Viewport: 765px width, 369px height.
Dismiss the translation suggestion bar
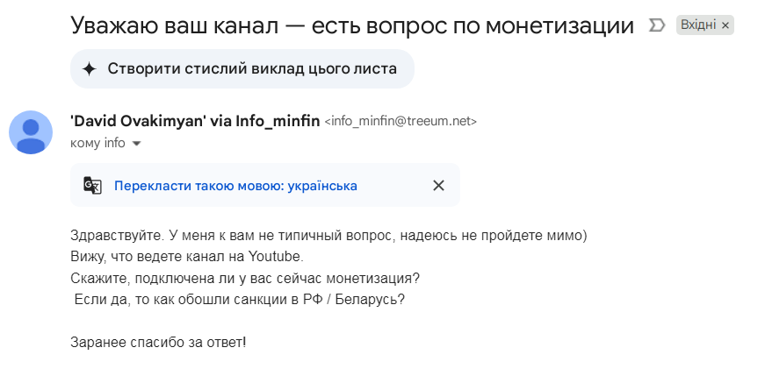click(438, 186)
